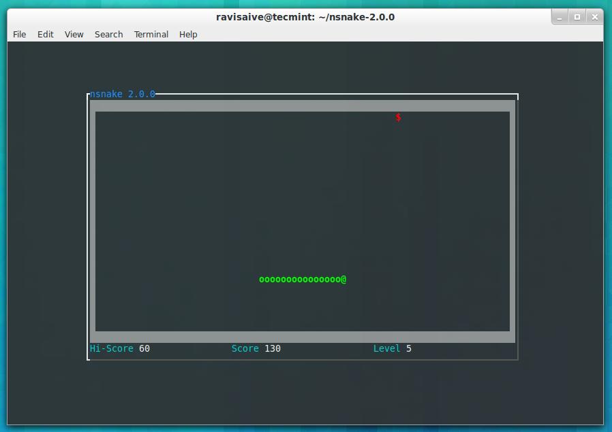Select the level number 5

coord(409,348)
